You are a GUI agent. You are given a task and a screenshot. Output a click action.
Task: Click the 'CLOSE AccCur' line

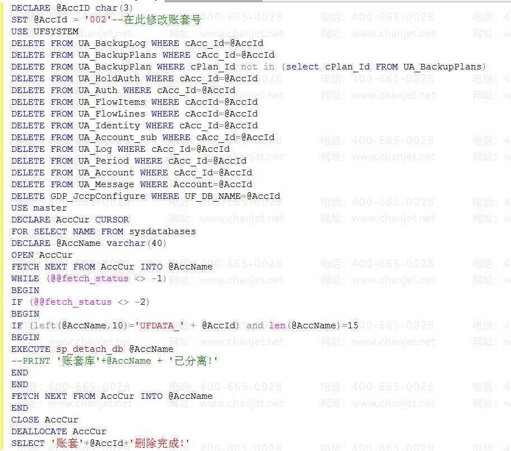click(x=45, y=420)
